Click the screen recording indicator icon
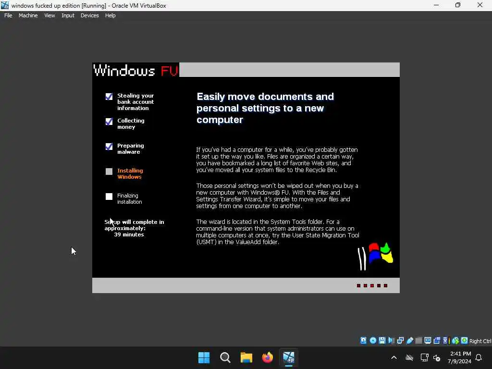492x369 pixels. (x=437, y=341)
